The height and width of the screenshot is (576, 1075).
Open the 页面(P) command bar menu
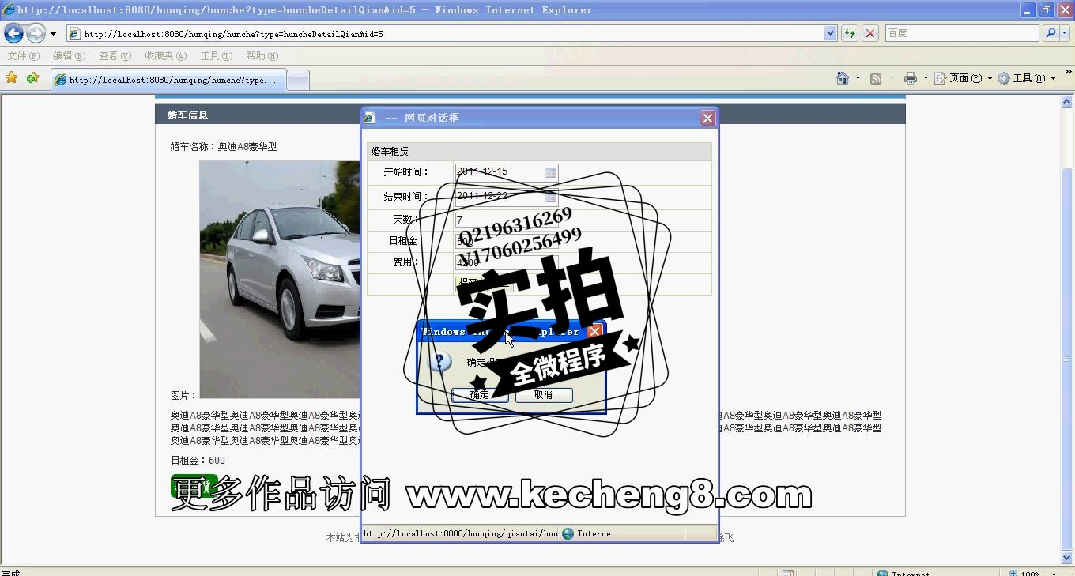[x=963, y=78]
